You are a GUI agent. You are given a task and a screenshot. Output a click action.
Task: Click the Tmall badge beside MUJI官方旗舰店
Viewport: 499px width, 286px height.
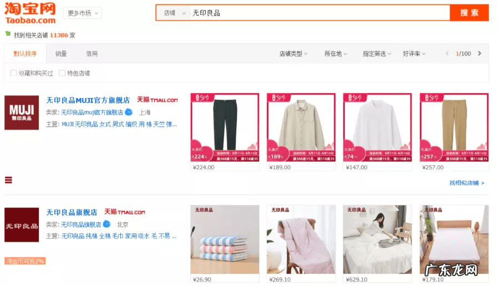pos(157,100)
